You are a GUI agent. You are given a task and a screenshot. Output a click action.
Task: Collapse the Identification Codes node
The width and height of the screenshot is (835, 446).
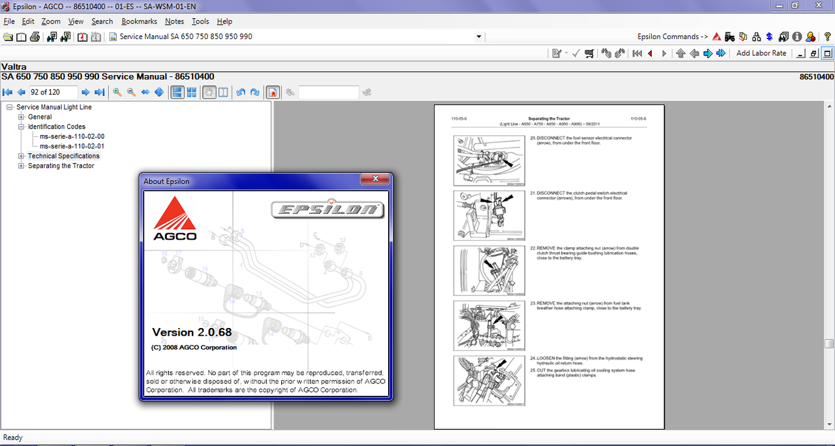point(22,126)
